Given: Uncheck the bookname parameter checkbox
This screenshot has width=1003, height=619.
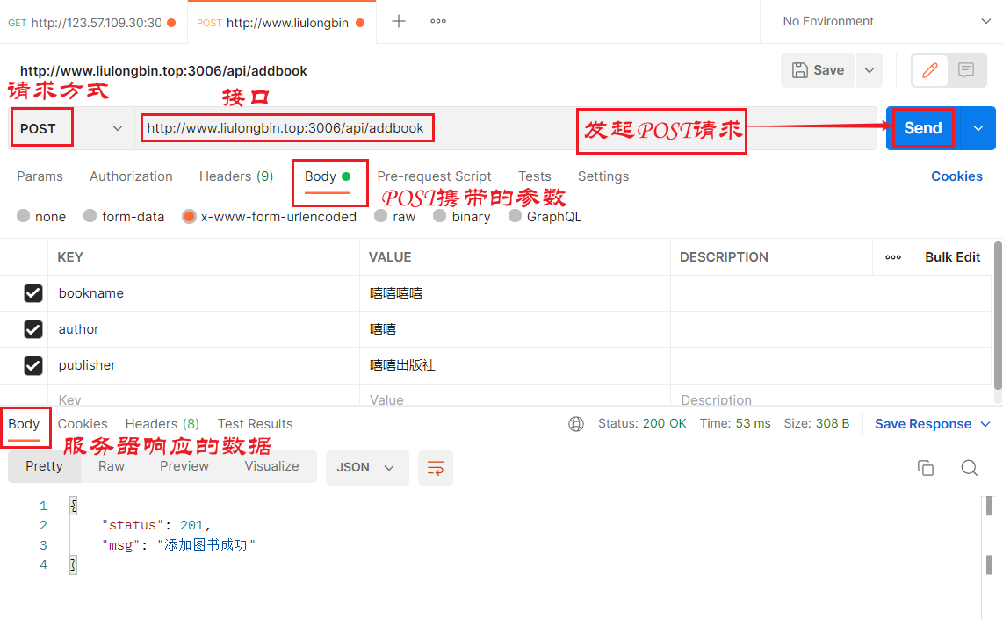Looking at the screenshot, I should tap(33, 293).
